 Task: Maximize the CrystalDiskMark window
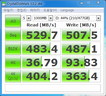pyautogui.click(x=89, y=3)
